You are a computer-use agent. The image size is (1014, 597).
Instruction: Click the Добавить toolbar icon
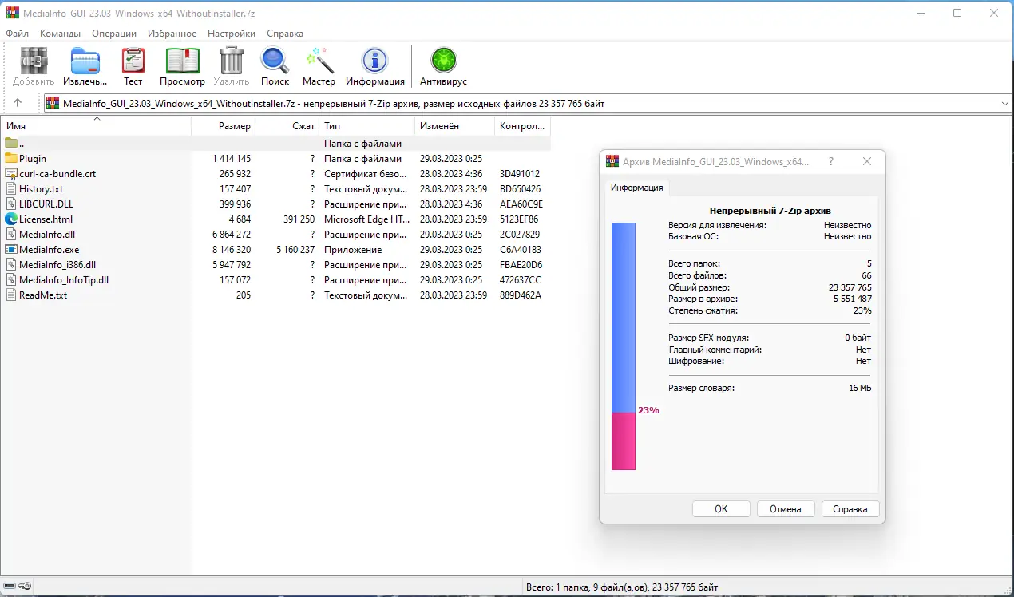34,61
